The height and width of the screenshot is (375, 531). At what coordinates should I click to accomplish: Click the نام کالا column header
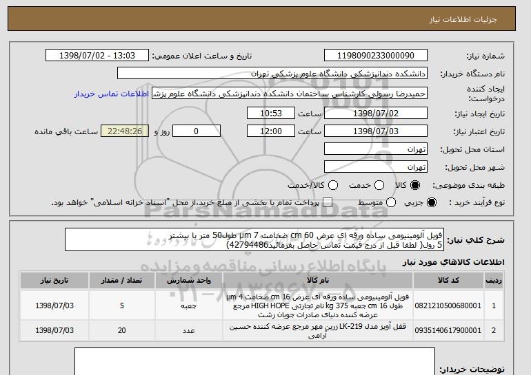318,281
